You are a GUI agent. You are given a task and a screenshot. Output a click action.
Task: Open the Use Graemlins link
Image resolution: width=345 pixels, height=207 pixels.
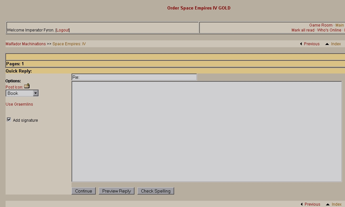[19, 104]
